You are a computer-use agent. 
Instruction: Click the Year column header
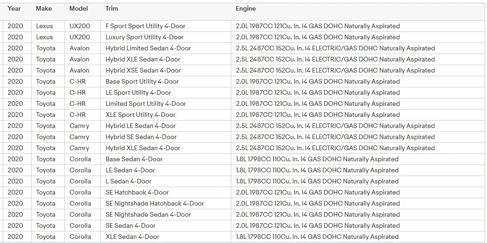[14, 9]
